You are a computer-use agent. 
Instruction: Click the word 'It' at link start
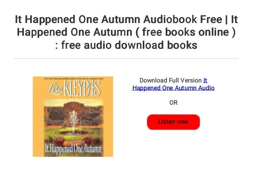point(205,81)
